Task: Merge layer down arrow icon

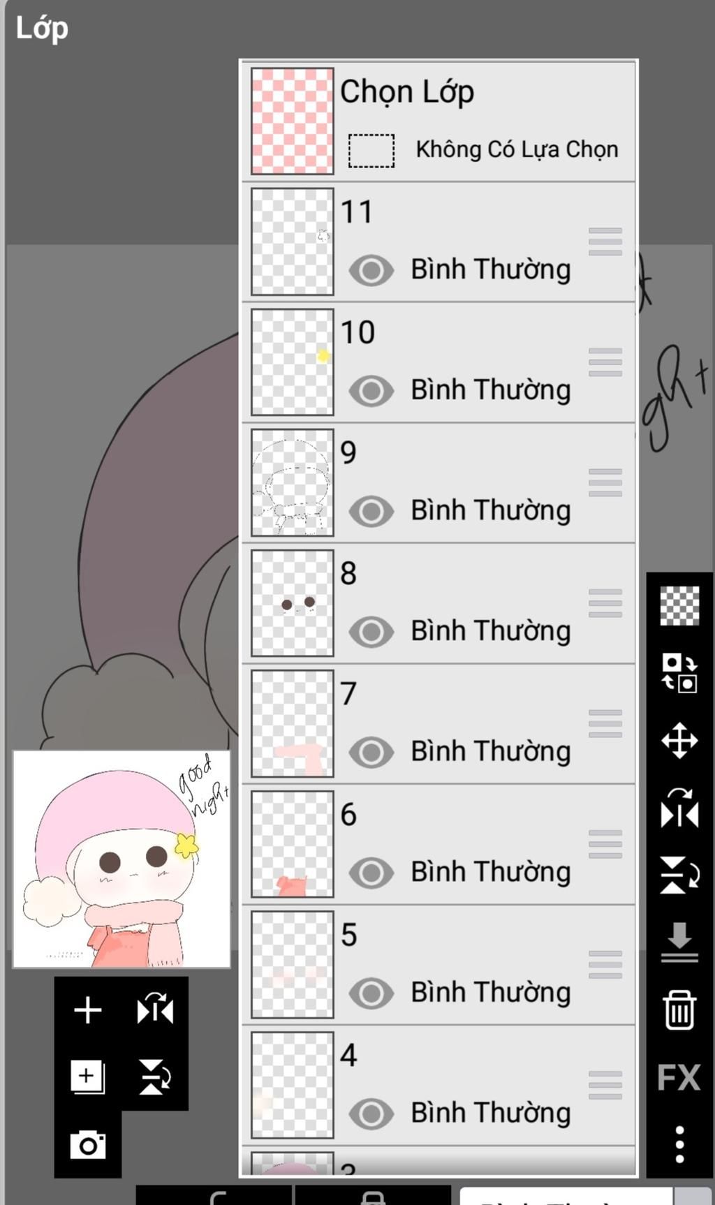Action: (679, 942)
